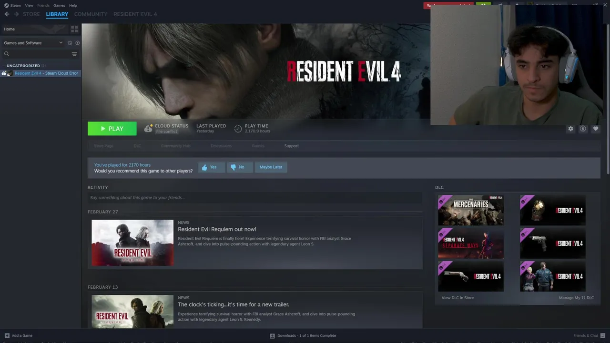Screen dimensions: 610x343
Task: Add Resident Evil 4 to favorites heart
Action: pos(595,129)
